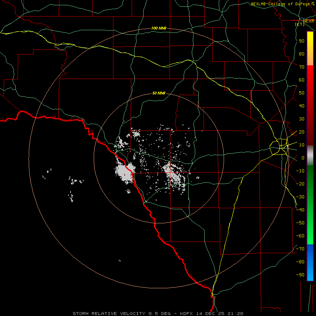Click the "-40" scale value
316x316 pixels.
[x=300, y=210]
